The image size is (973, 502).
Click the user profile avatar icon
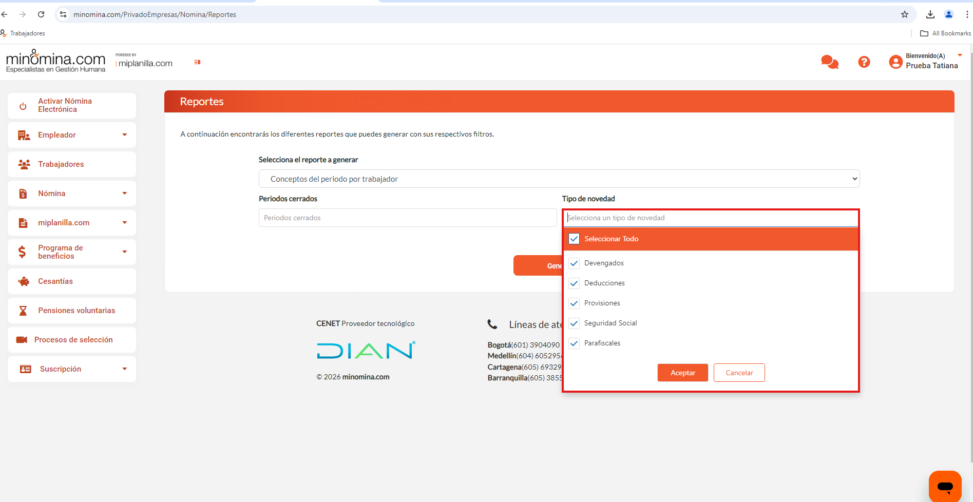tap(895, 62)
